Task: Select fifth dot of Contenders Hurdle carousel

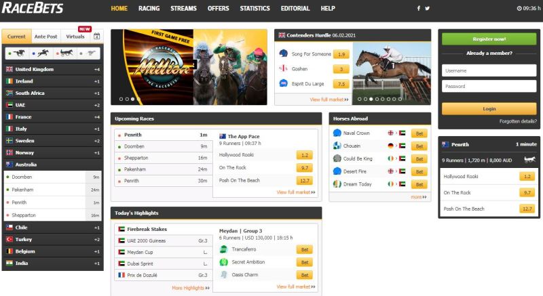Action: [x=382, y=99]
